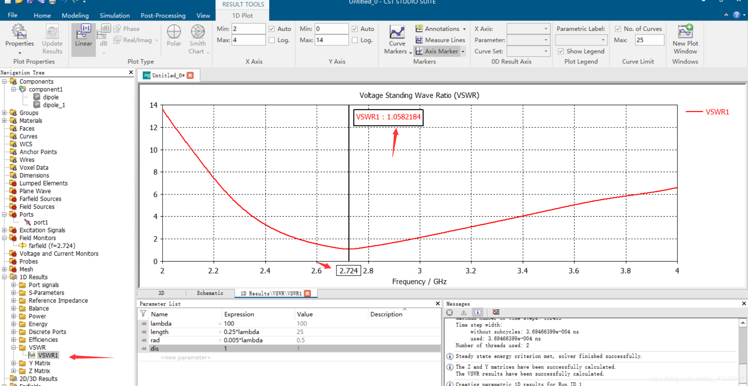Toggle info messages filter in Messages
The width and height of the screenshot is (748, 386).
tap(478, 312)
